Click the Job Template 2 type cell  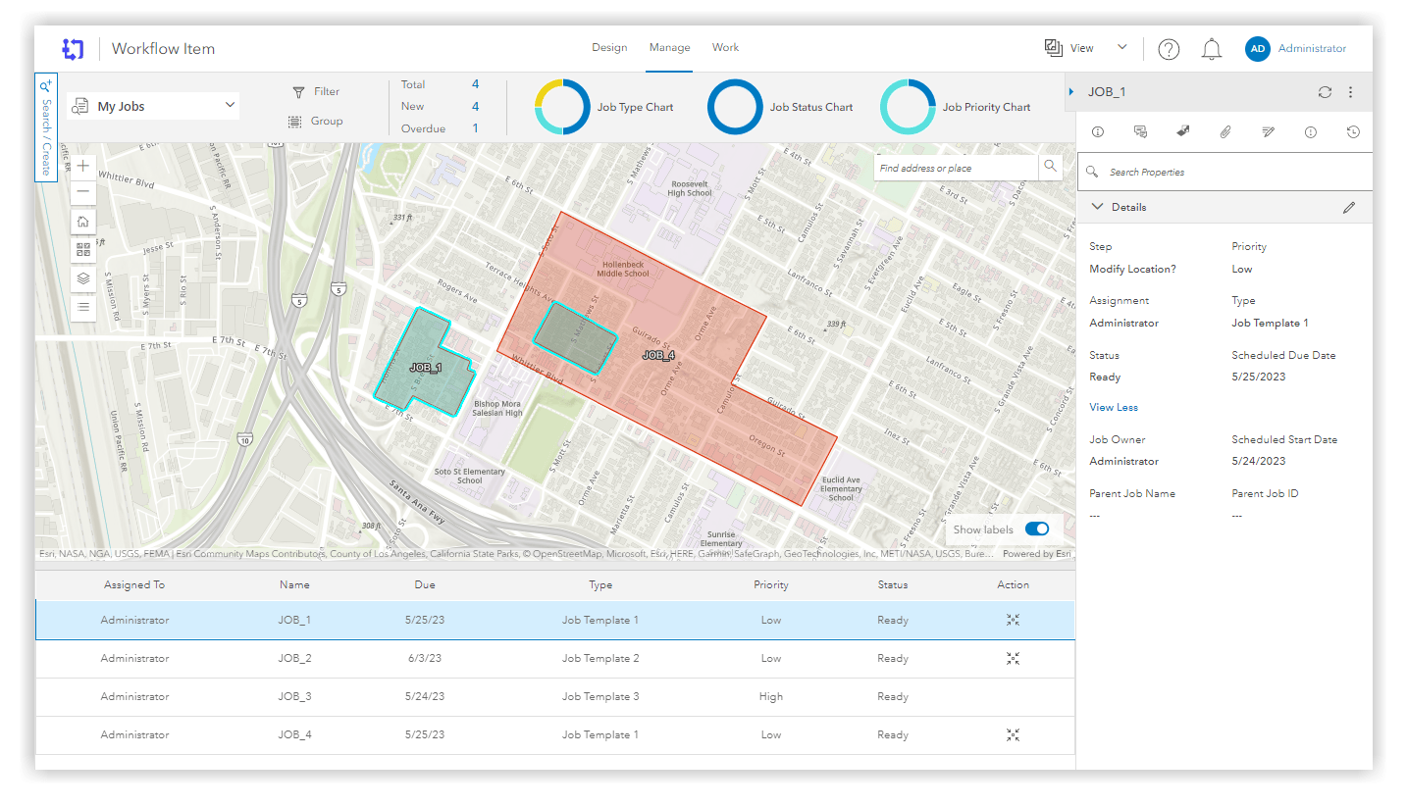coord(600,658)
